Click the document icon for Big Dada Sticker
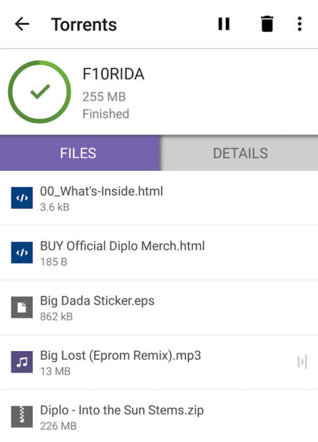Image resolution: width=318 pixels, height=442 pixels. (22, 307)
